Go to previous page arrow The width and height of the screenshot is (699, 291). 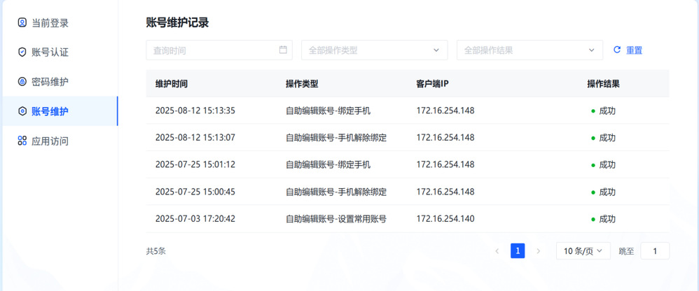click(497, 251)
